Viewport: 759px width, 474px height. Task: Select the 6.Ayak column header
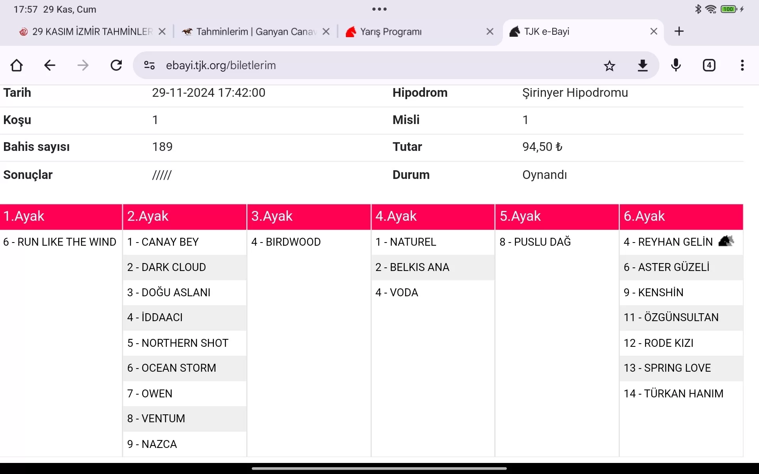681,216
